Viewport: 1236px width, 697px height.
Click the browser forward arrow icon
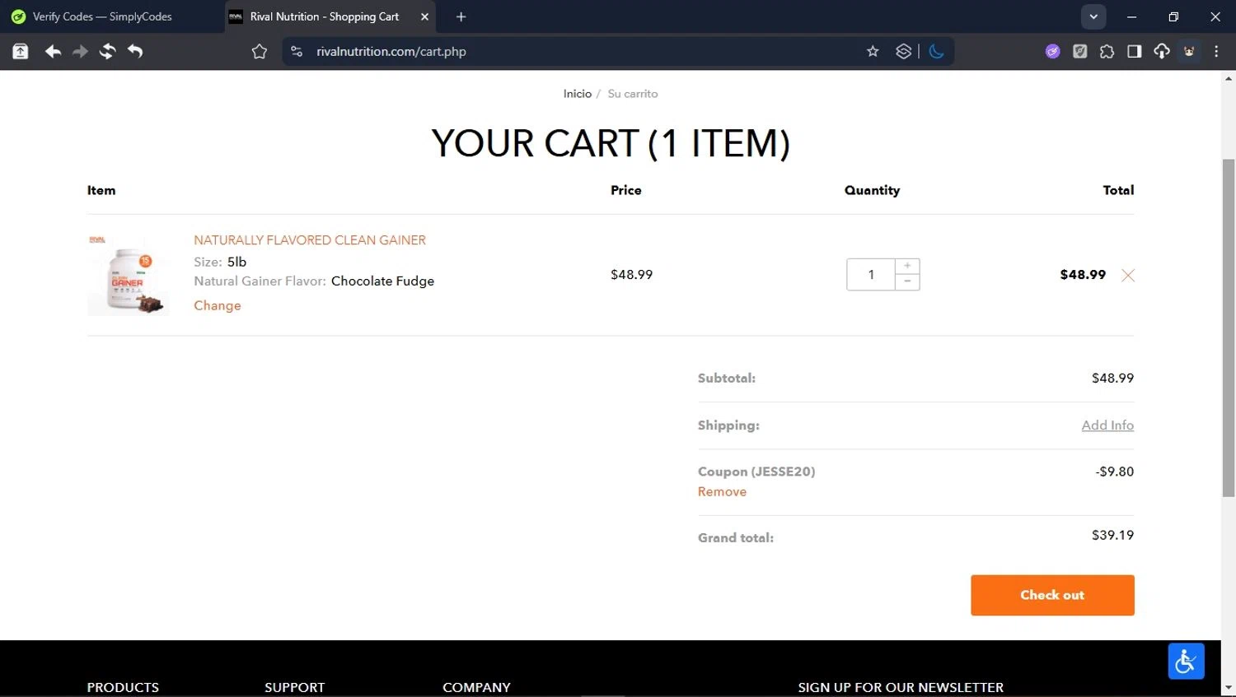[x=80, y=52]
